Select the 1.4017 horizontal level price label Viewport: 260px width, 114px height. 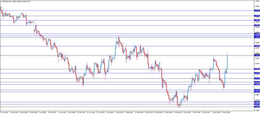coord(257,92)
